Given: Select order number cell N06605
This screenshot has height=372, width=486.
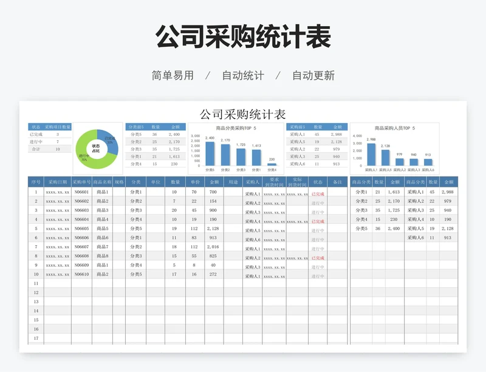Looking at the screenshot, I should (x=81, y=229).
